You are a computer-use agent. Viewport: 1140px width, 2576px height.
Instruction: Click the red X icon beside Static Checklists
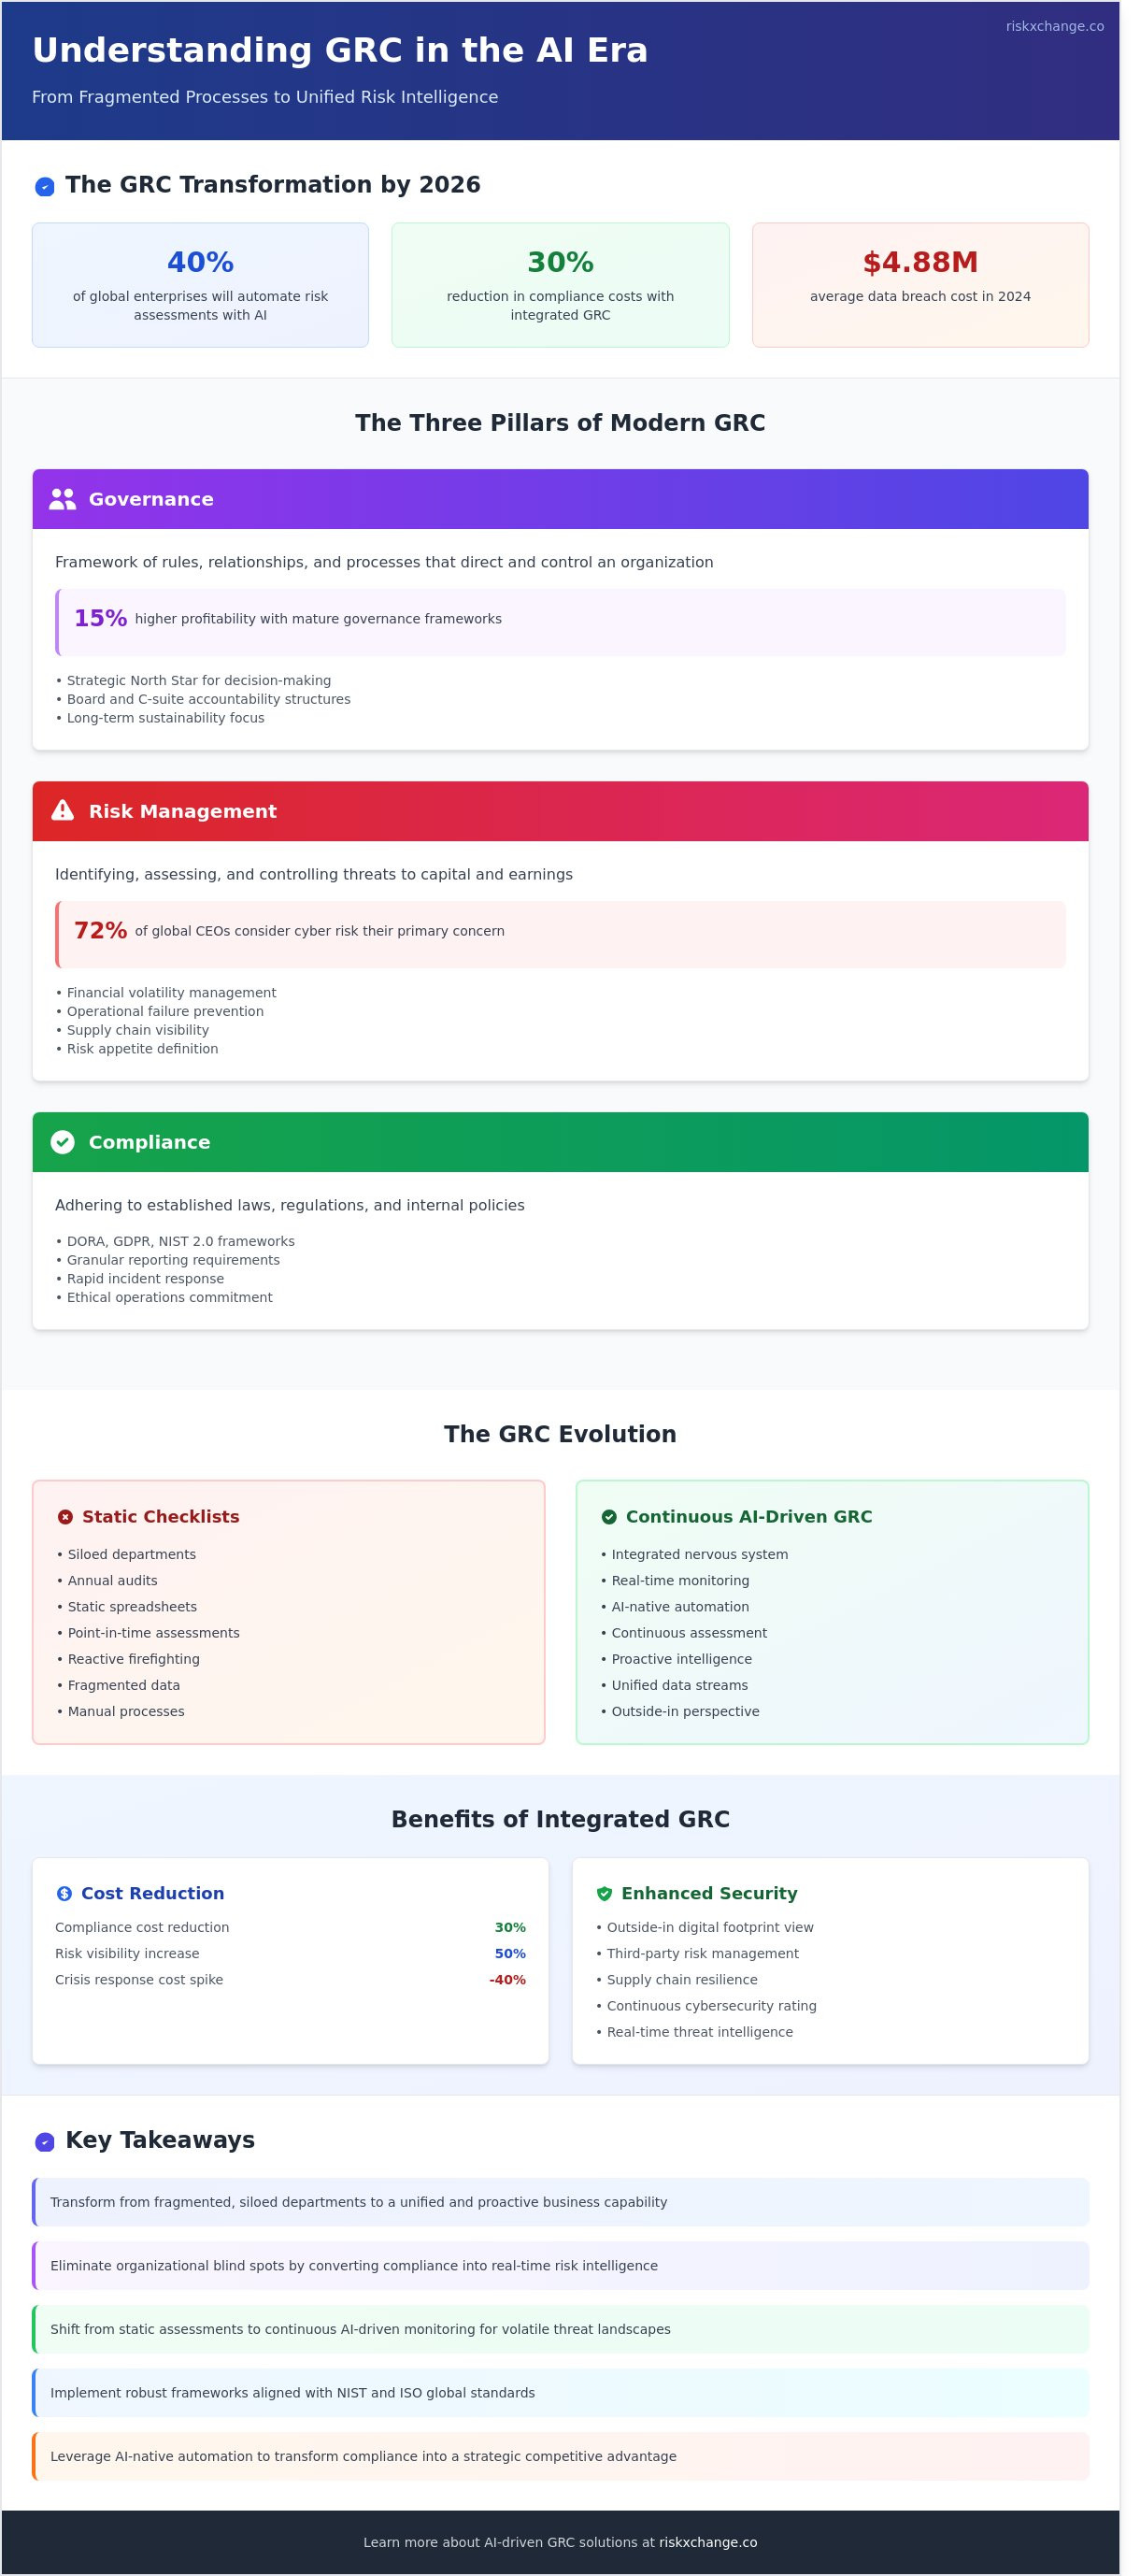coord(66,1517)
